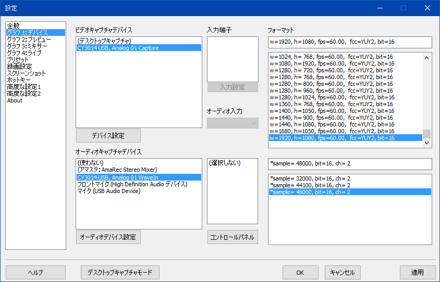
Task: Choose w=1080, h=1920 format
Action: (x=346, y=63)
